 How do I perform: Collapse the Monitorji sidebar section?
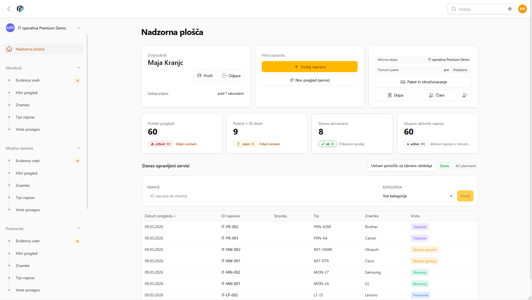coord(78,68)
